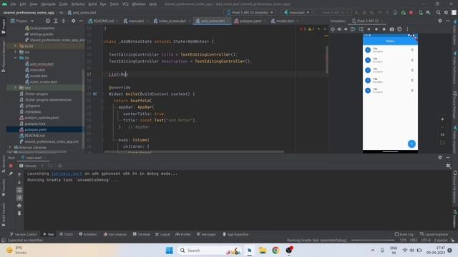Open Emulator panel settings gear
Viewport: 458px width, 257px height.
tap(440, 21)
